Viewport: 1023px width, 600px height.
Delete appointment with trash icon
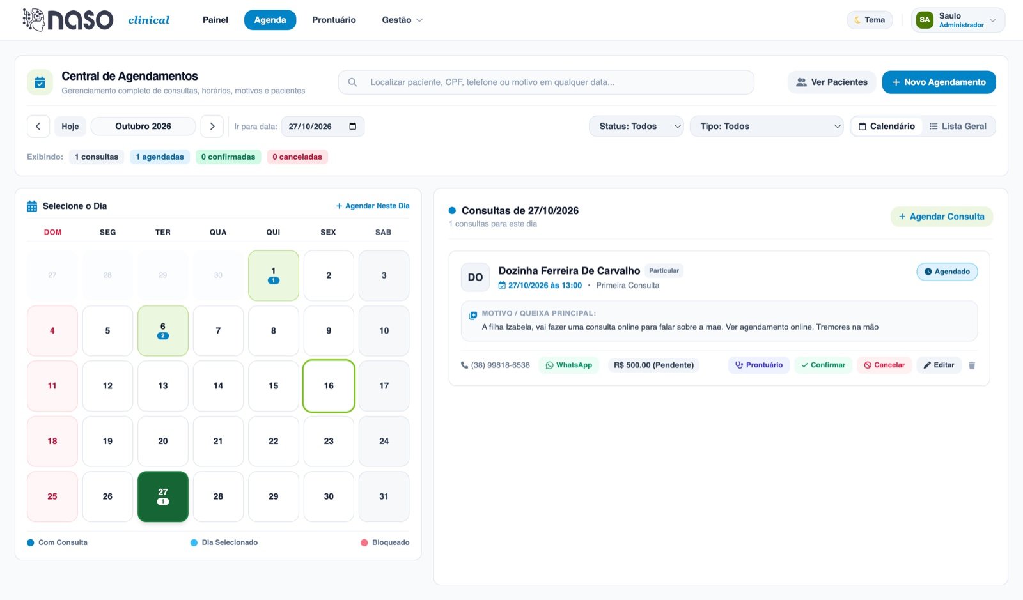click(x=972, y=365)
